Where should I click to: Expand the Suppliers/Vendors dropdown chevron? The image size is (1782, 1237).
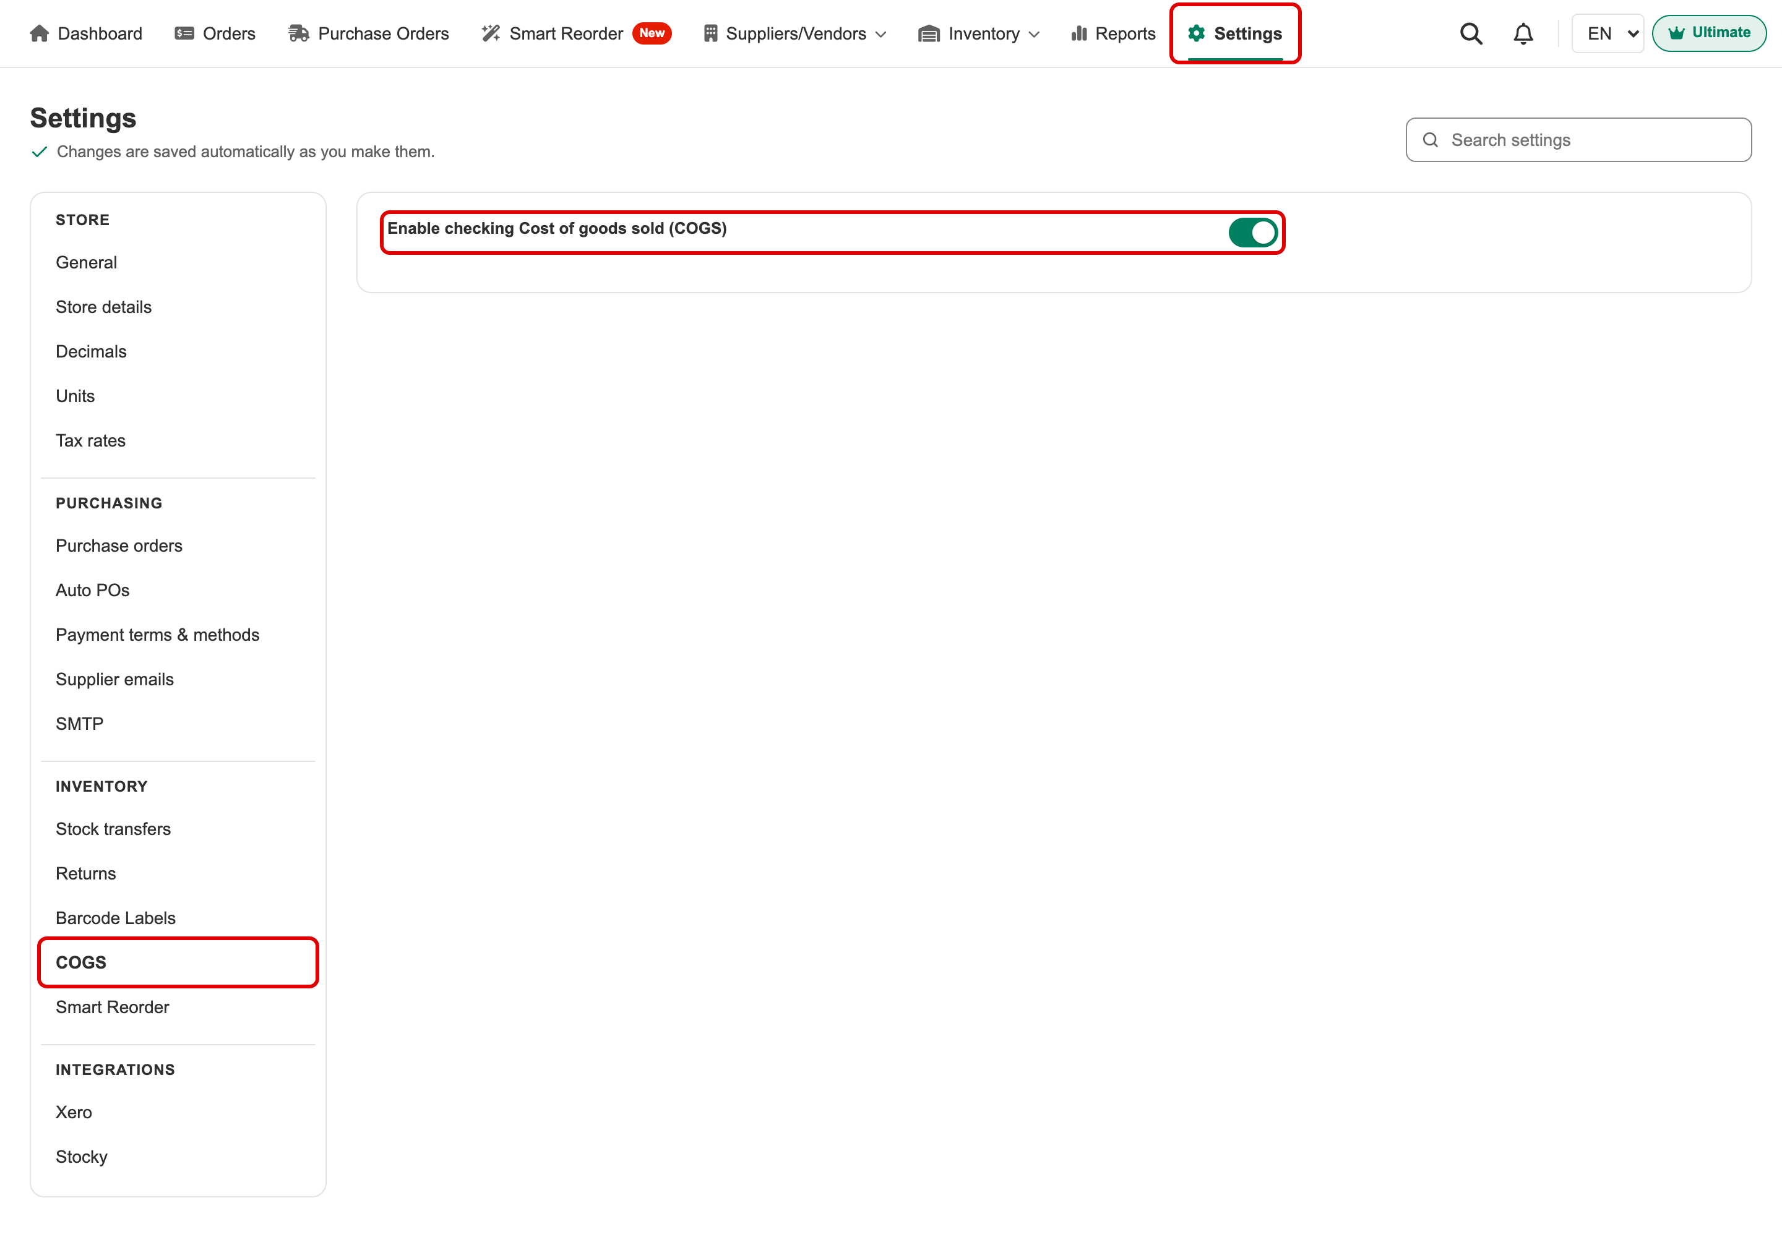pos(880,34)
